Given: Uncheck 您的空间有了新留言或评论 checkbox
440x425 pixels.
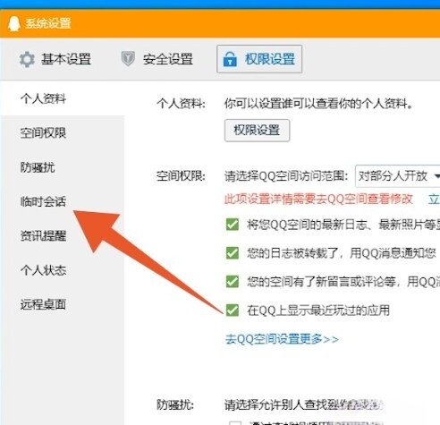Looking at the screenshot, I should [x=233, y=282].
